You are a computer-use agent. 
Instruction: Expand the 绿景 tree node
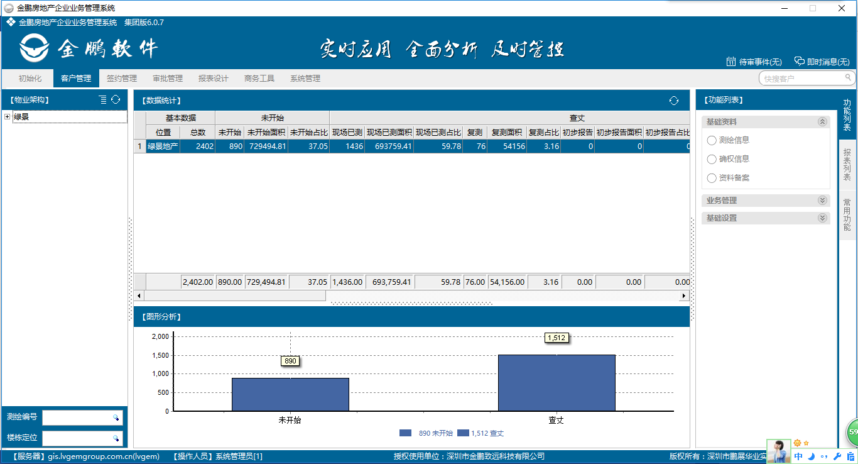[x=8, y=117]
